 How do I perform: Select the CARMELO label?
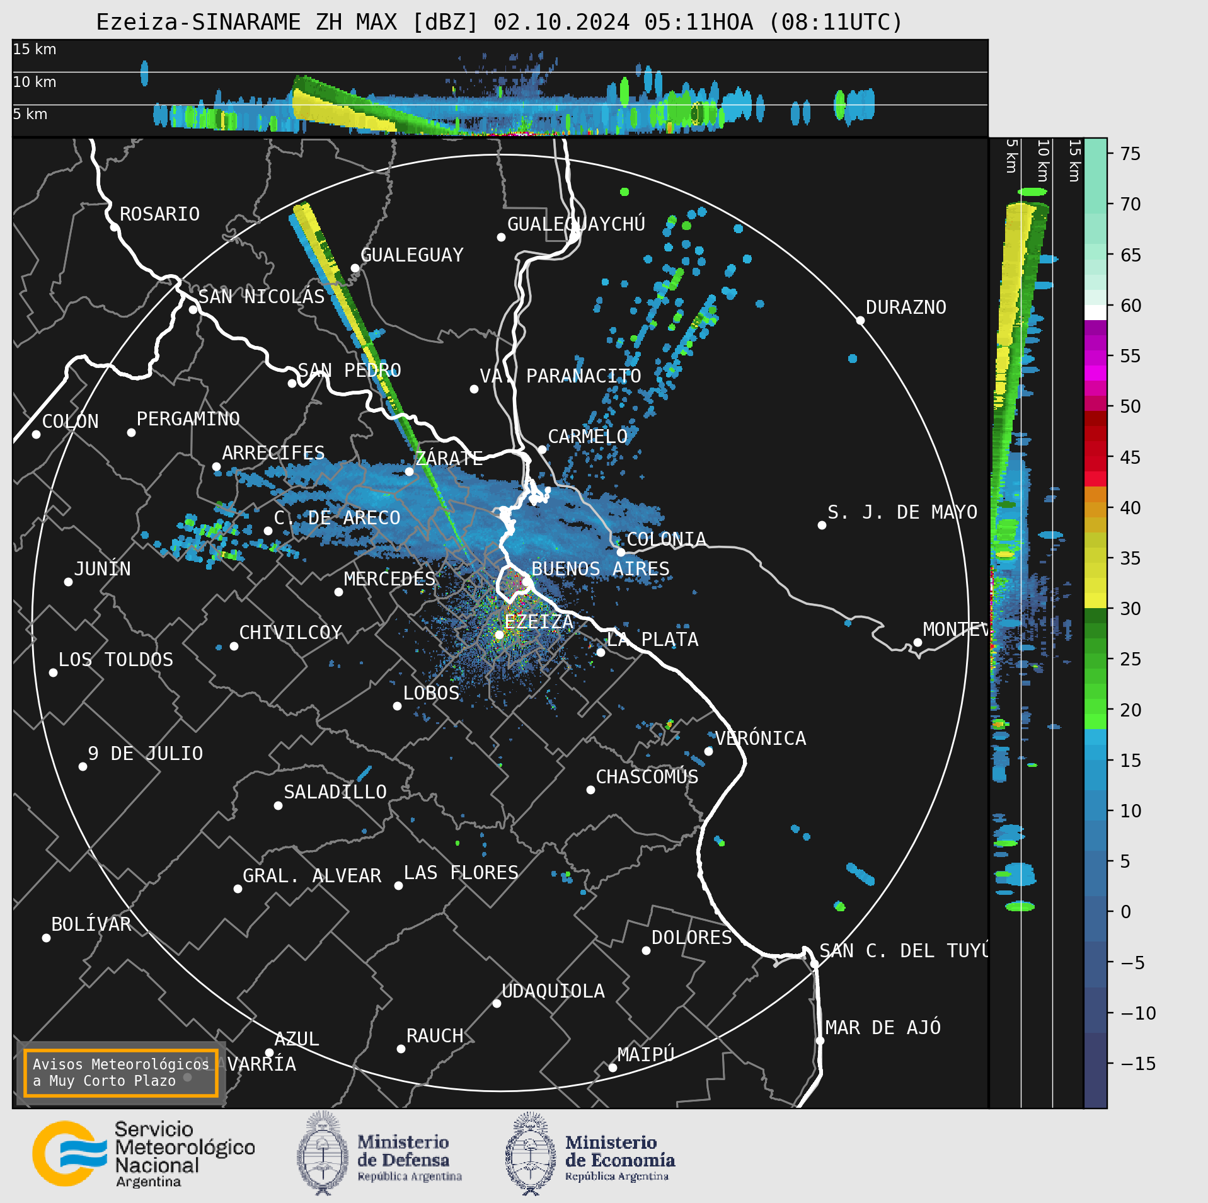click(587, 437)
